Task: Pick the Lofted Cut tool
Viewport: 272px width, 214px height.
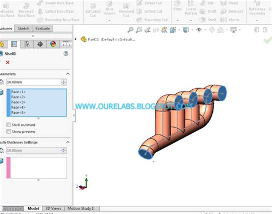Action: pyautogui.click(x=149, y=11)
